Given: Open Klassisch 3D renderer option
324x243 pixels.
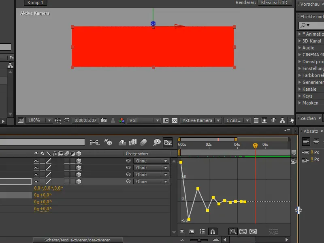Looking at the screenshot, I should (275, 2).
